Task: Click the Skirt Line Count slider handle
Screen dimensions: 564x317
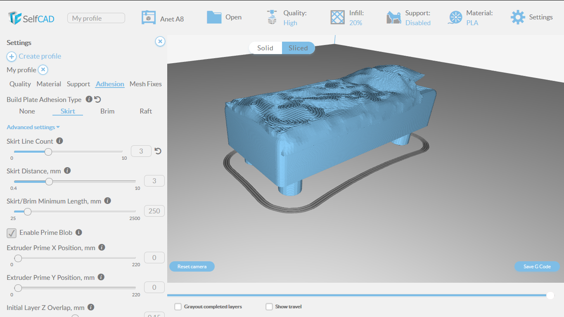Action: (48, 151)
